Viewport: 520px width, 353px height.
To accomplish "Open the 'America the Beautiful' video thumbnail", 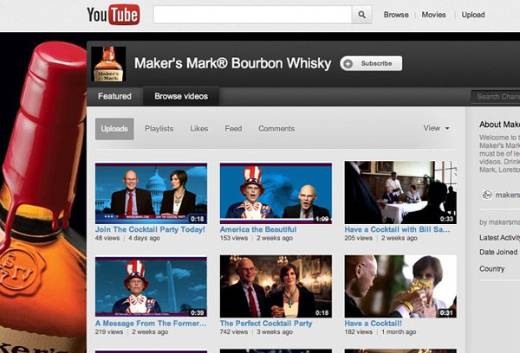I will click(x=276, y=193).
